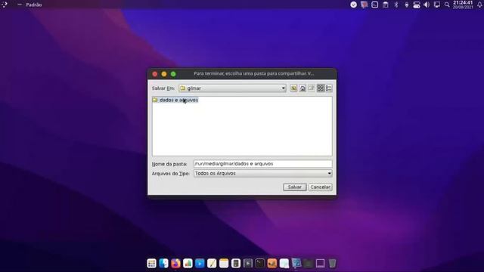Open the search icon in the top bar
This screenshot has height=272, width=484.
pos(447,5)
